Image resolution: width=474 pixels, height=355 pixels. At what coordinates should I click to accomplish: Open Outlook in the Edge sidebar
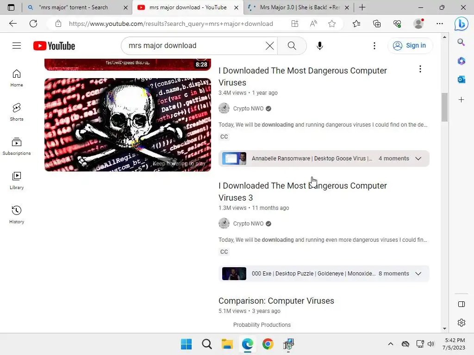point(461,80)
